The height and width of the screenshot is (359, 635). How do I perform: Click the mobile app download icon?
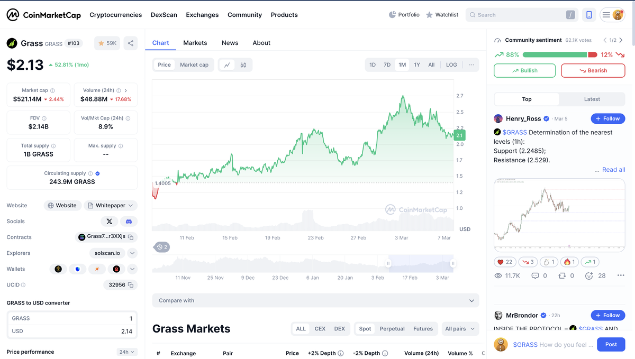[x=589, y=15]
